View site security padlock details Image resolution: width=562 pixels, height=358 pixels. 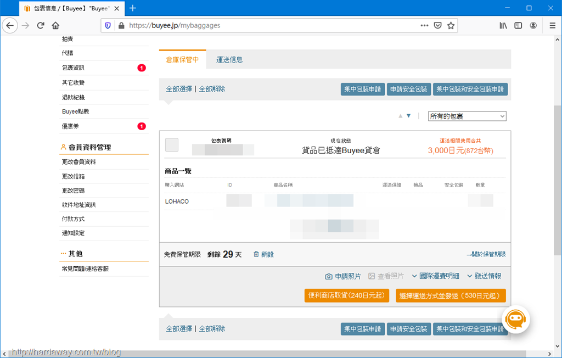click(x=121, y=25)
